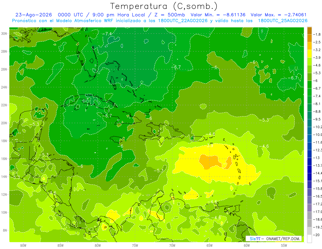
Task: Select the date text '23-Ago-2026'
Action: tap(34, 15)
